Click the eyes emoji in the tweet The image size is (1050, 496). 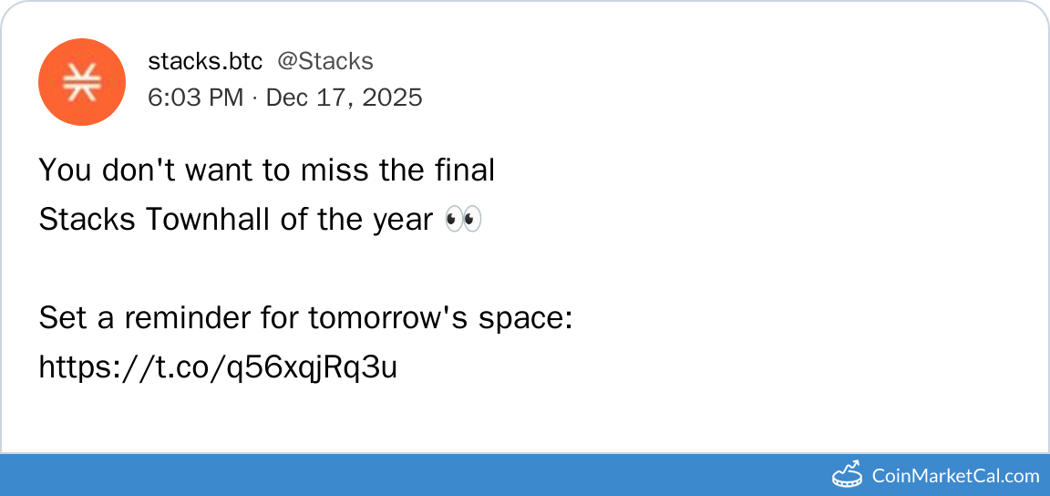point(462,220)
